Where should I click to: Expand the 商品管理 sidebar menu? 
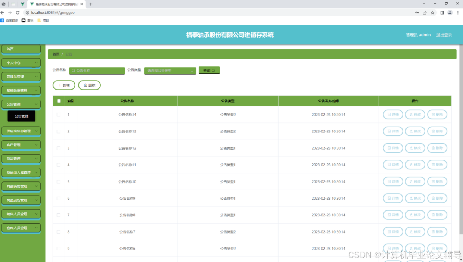[21, 159]
